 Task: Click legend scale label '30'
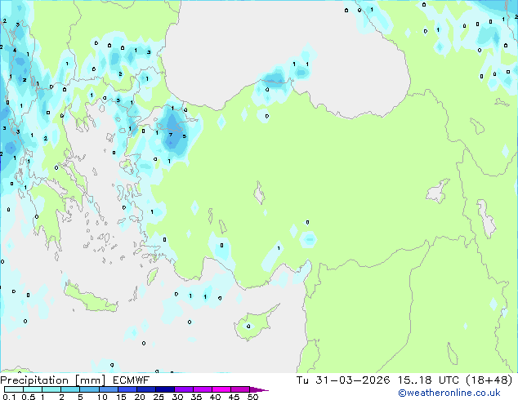pos(177,397)
